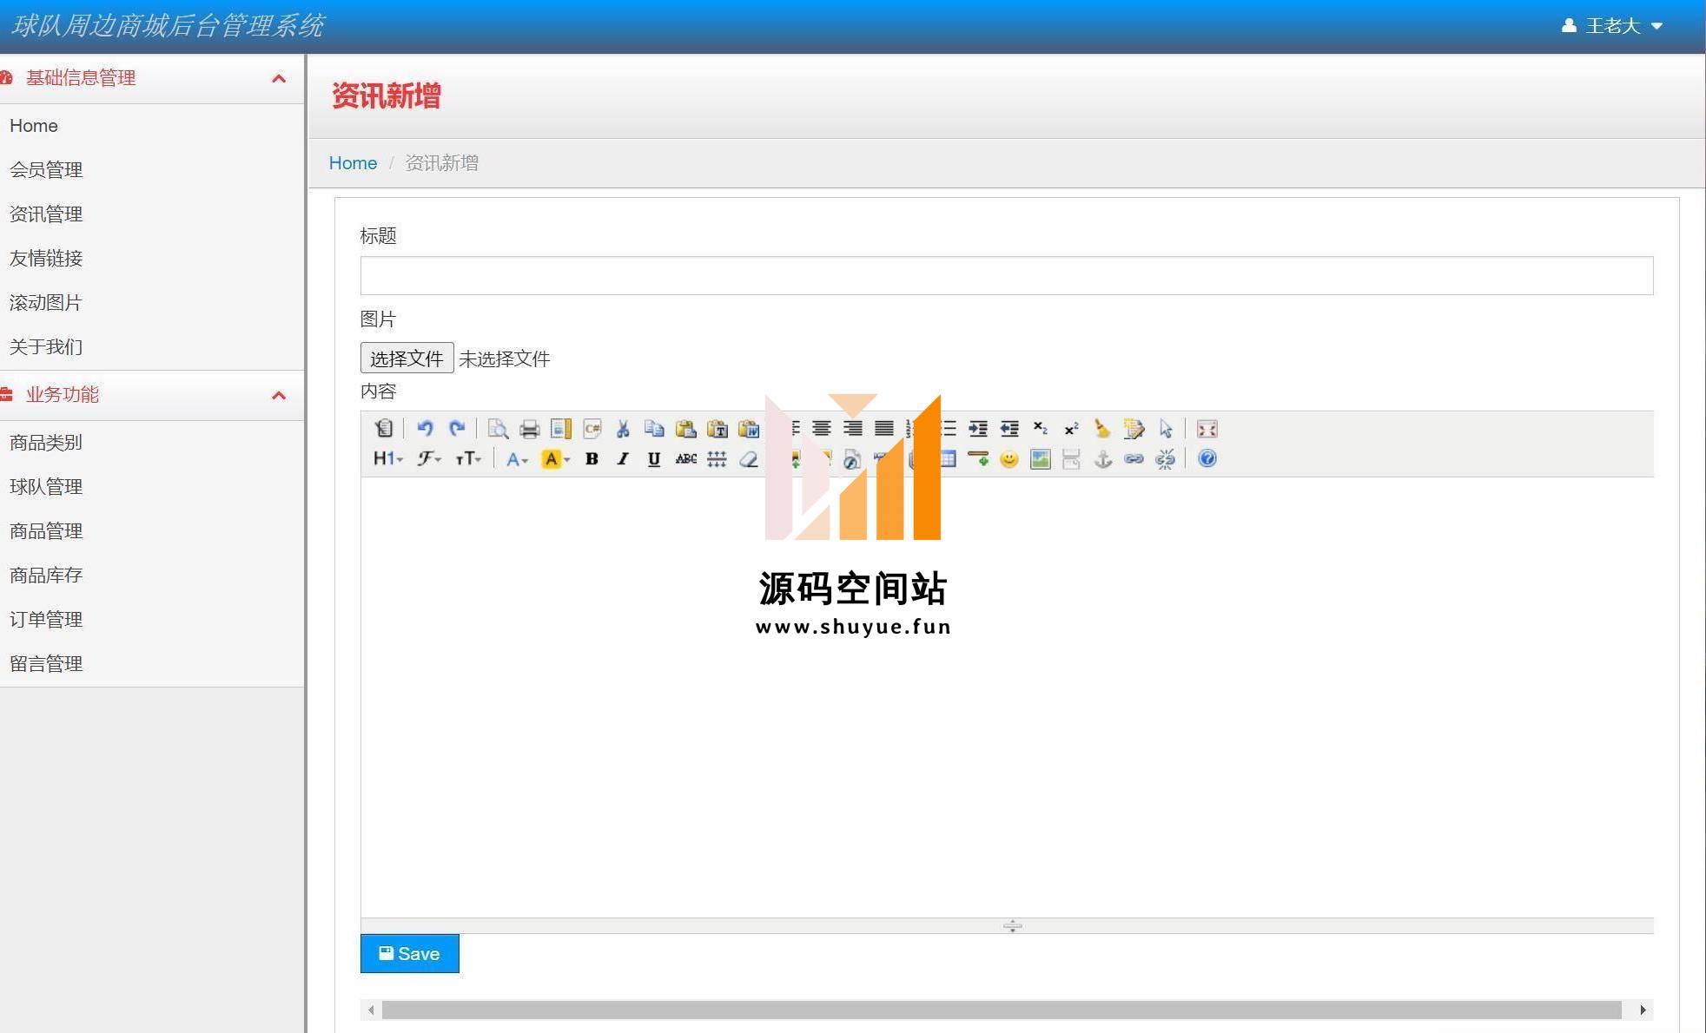Apply superscript formatting
1706x1033 pixels.
[1072, 428]
